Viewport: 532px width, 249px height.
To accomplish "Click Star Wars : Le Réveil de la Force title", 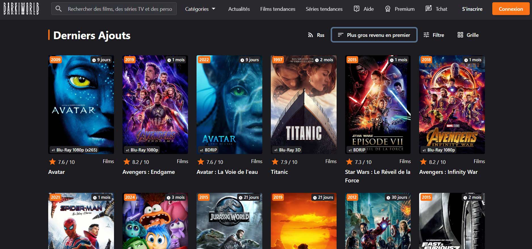I will [377, 176].
